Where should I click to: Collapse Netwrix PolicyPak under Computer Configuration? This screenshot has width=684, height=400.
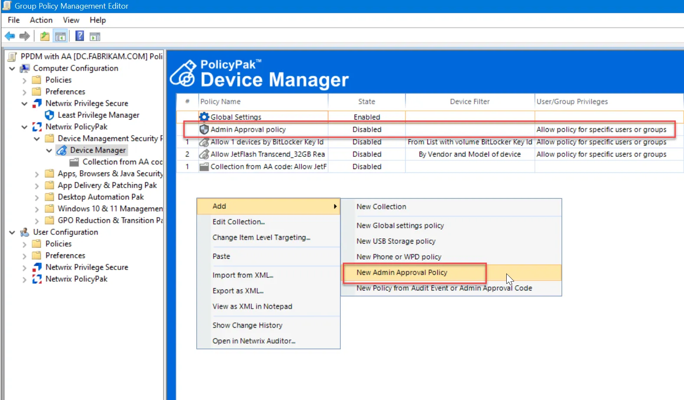(x=24, y=127)
